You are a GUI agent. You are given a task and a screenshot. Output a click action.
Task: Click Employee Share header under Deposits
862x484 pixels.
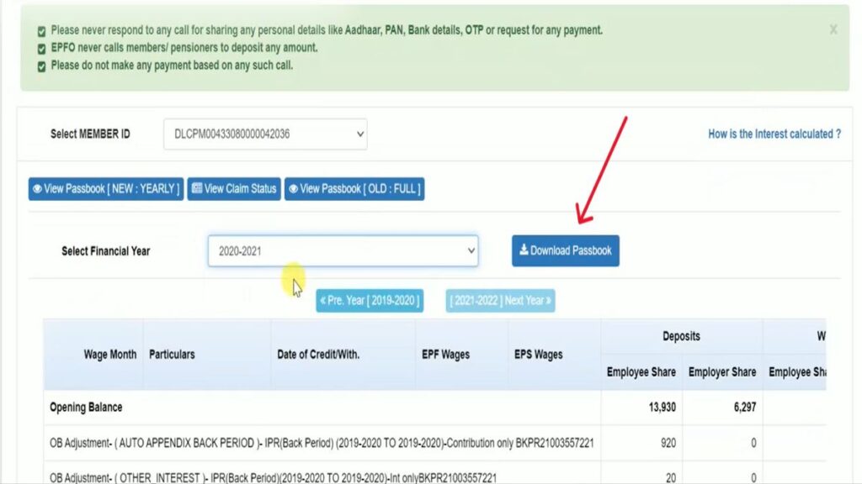click(641, 372)
